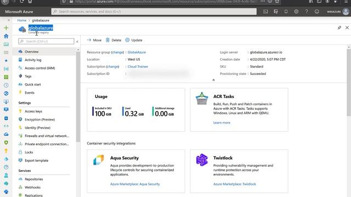351x197 pixels.
Task: Focus the global search resources box
Action: click(154, 11)
